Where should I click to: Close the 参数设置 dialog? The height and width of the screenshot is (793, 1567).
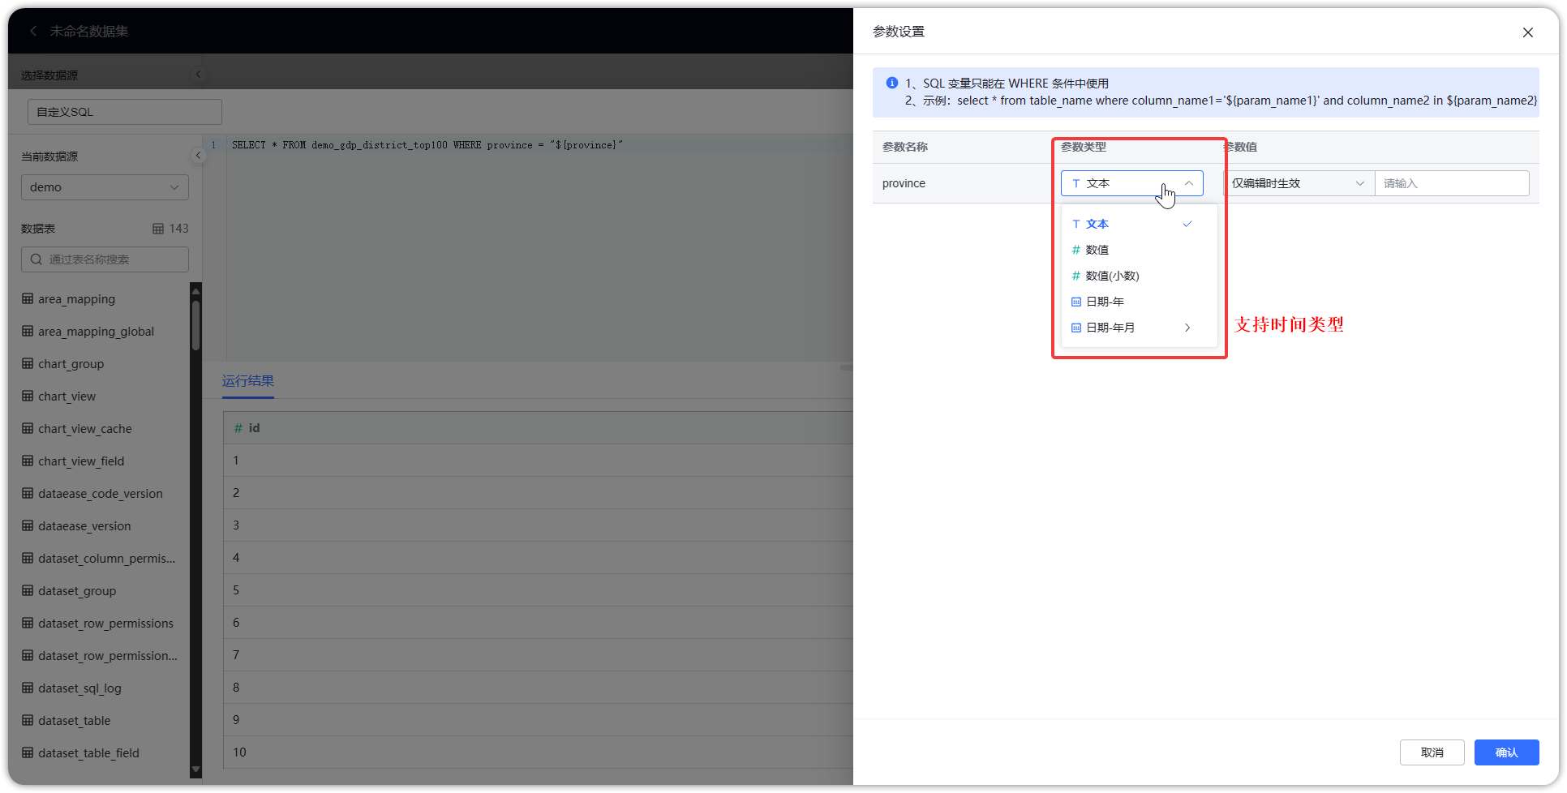click(1527, 32)
